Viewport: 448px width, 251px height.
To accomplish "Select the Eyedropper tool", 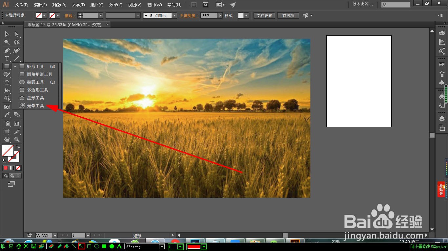I will tap(7, 115).
